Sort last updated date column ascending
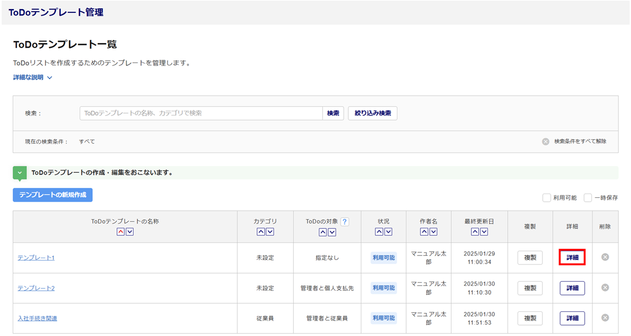This screenshot has height=336, width=631. 475,232
